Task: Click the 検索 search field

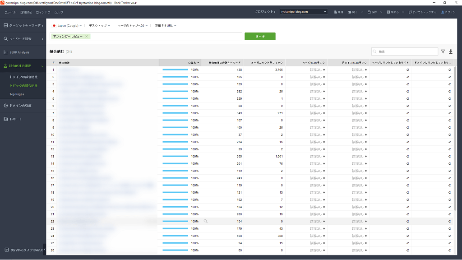Action: pyautogui.click(x=406, y=52)
